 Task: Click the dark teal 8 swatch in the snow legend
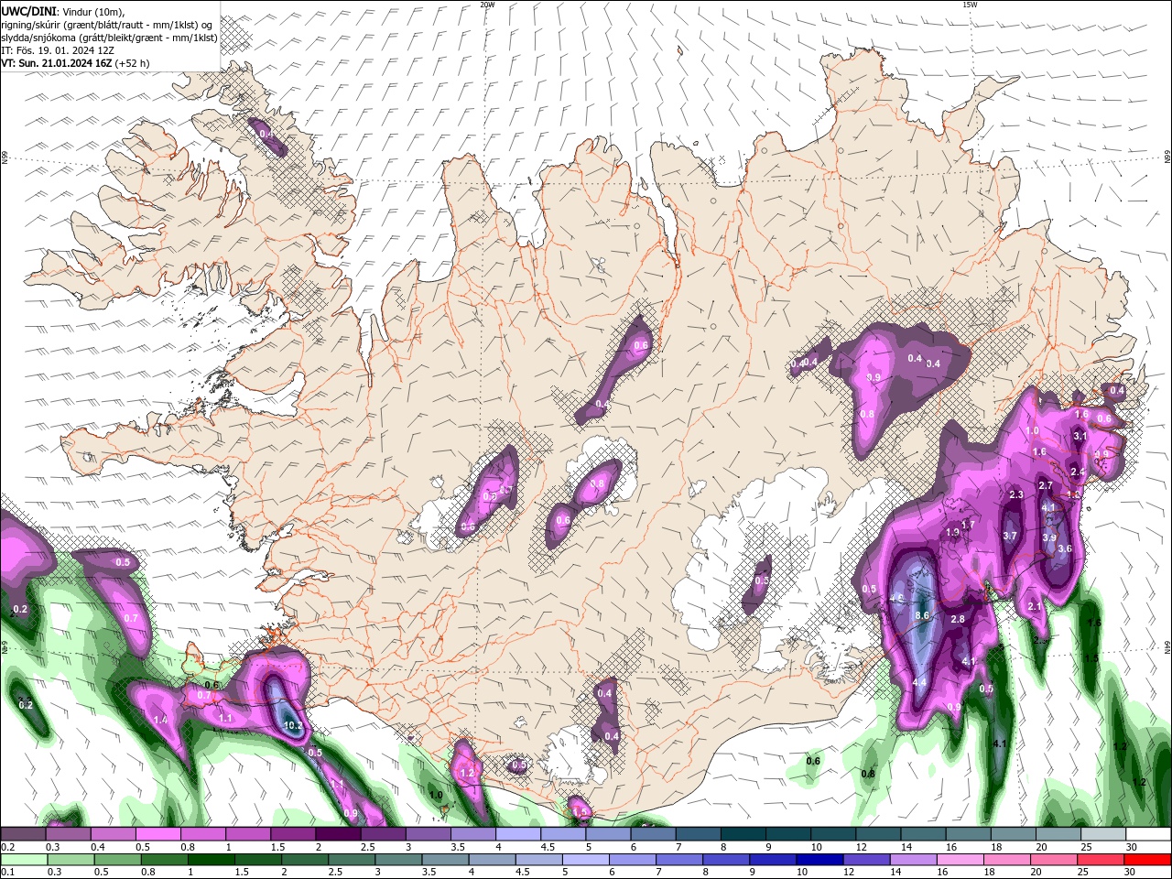click(x=743, y=834)
